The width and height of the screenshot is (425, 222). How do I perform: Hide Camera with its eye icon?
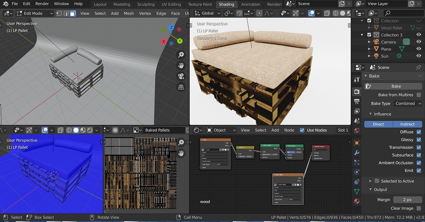click(x=419, y=42)
